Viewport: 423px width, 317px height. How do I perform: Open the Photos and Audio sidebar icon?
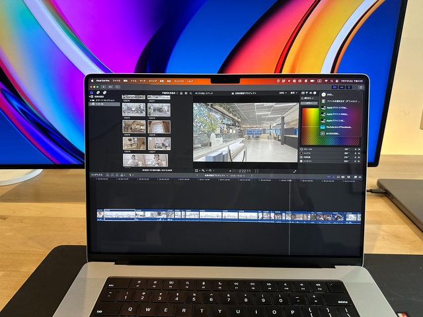(x=98, y=92)
